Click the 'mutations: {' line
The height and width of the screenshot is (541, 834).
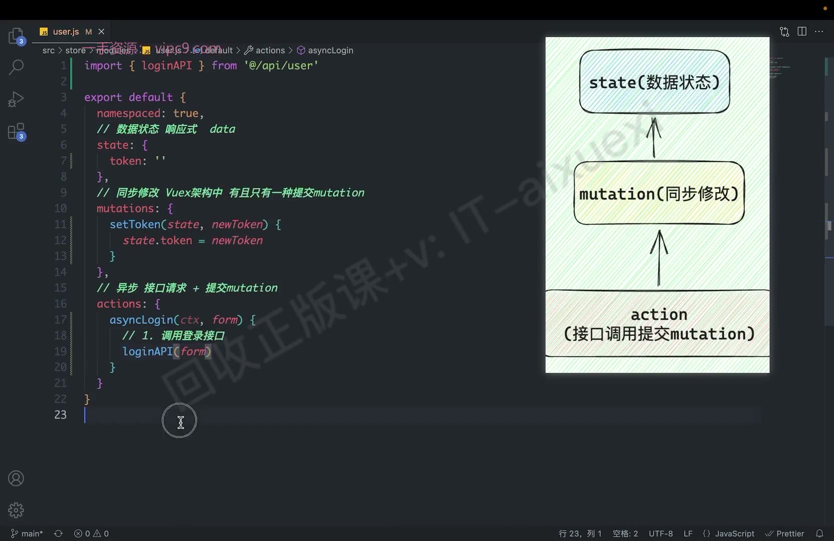coord(135,208)
